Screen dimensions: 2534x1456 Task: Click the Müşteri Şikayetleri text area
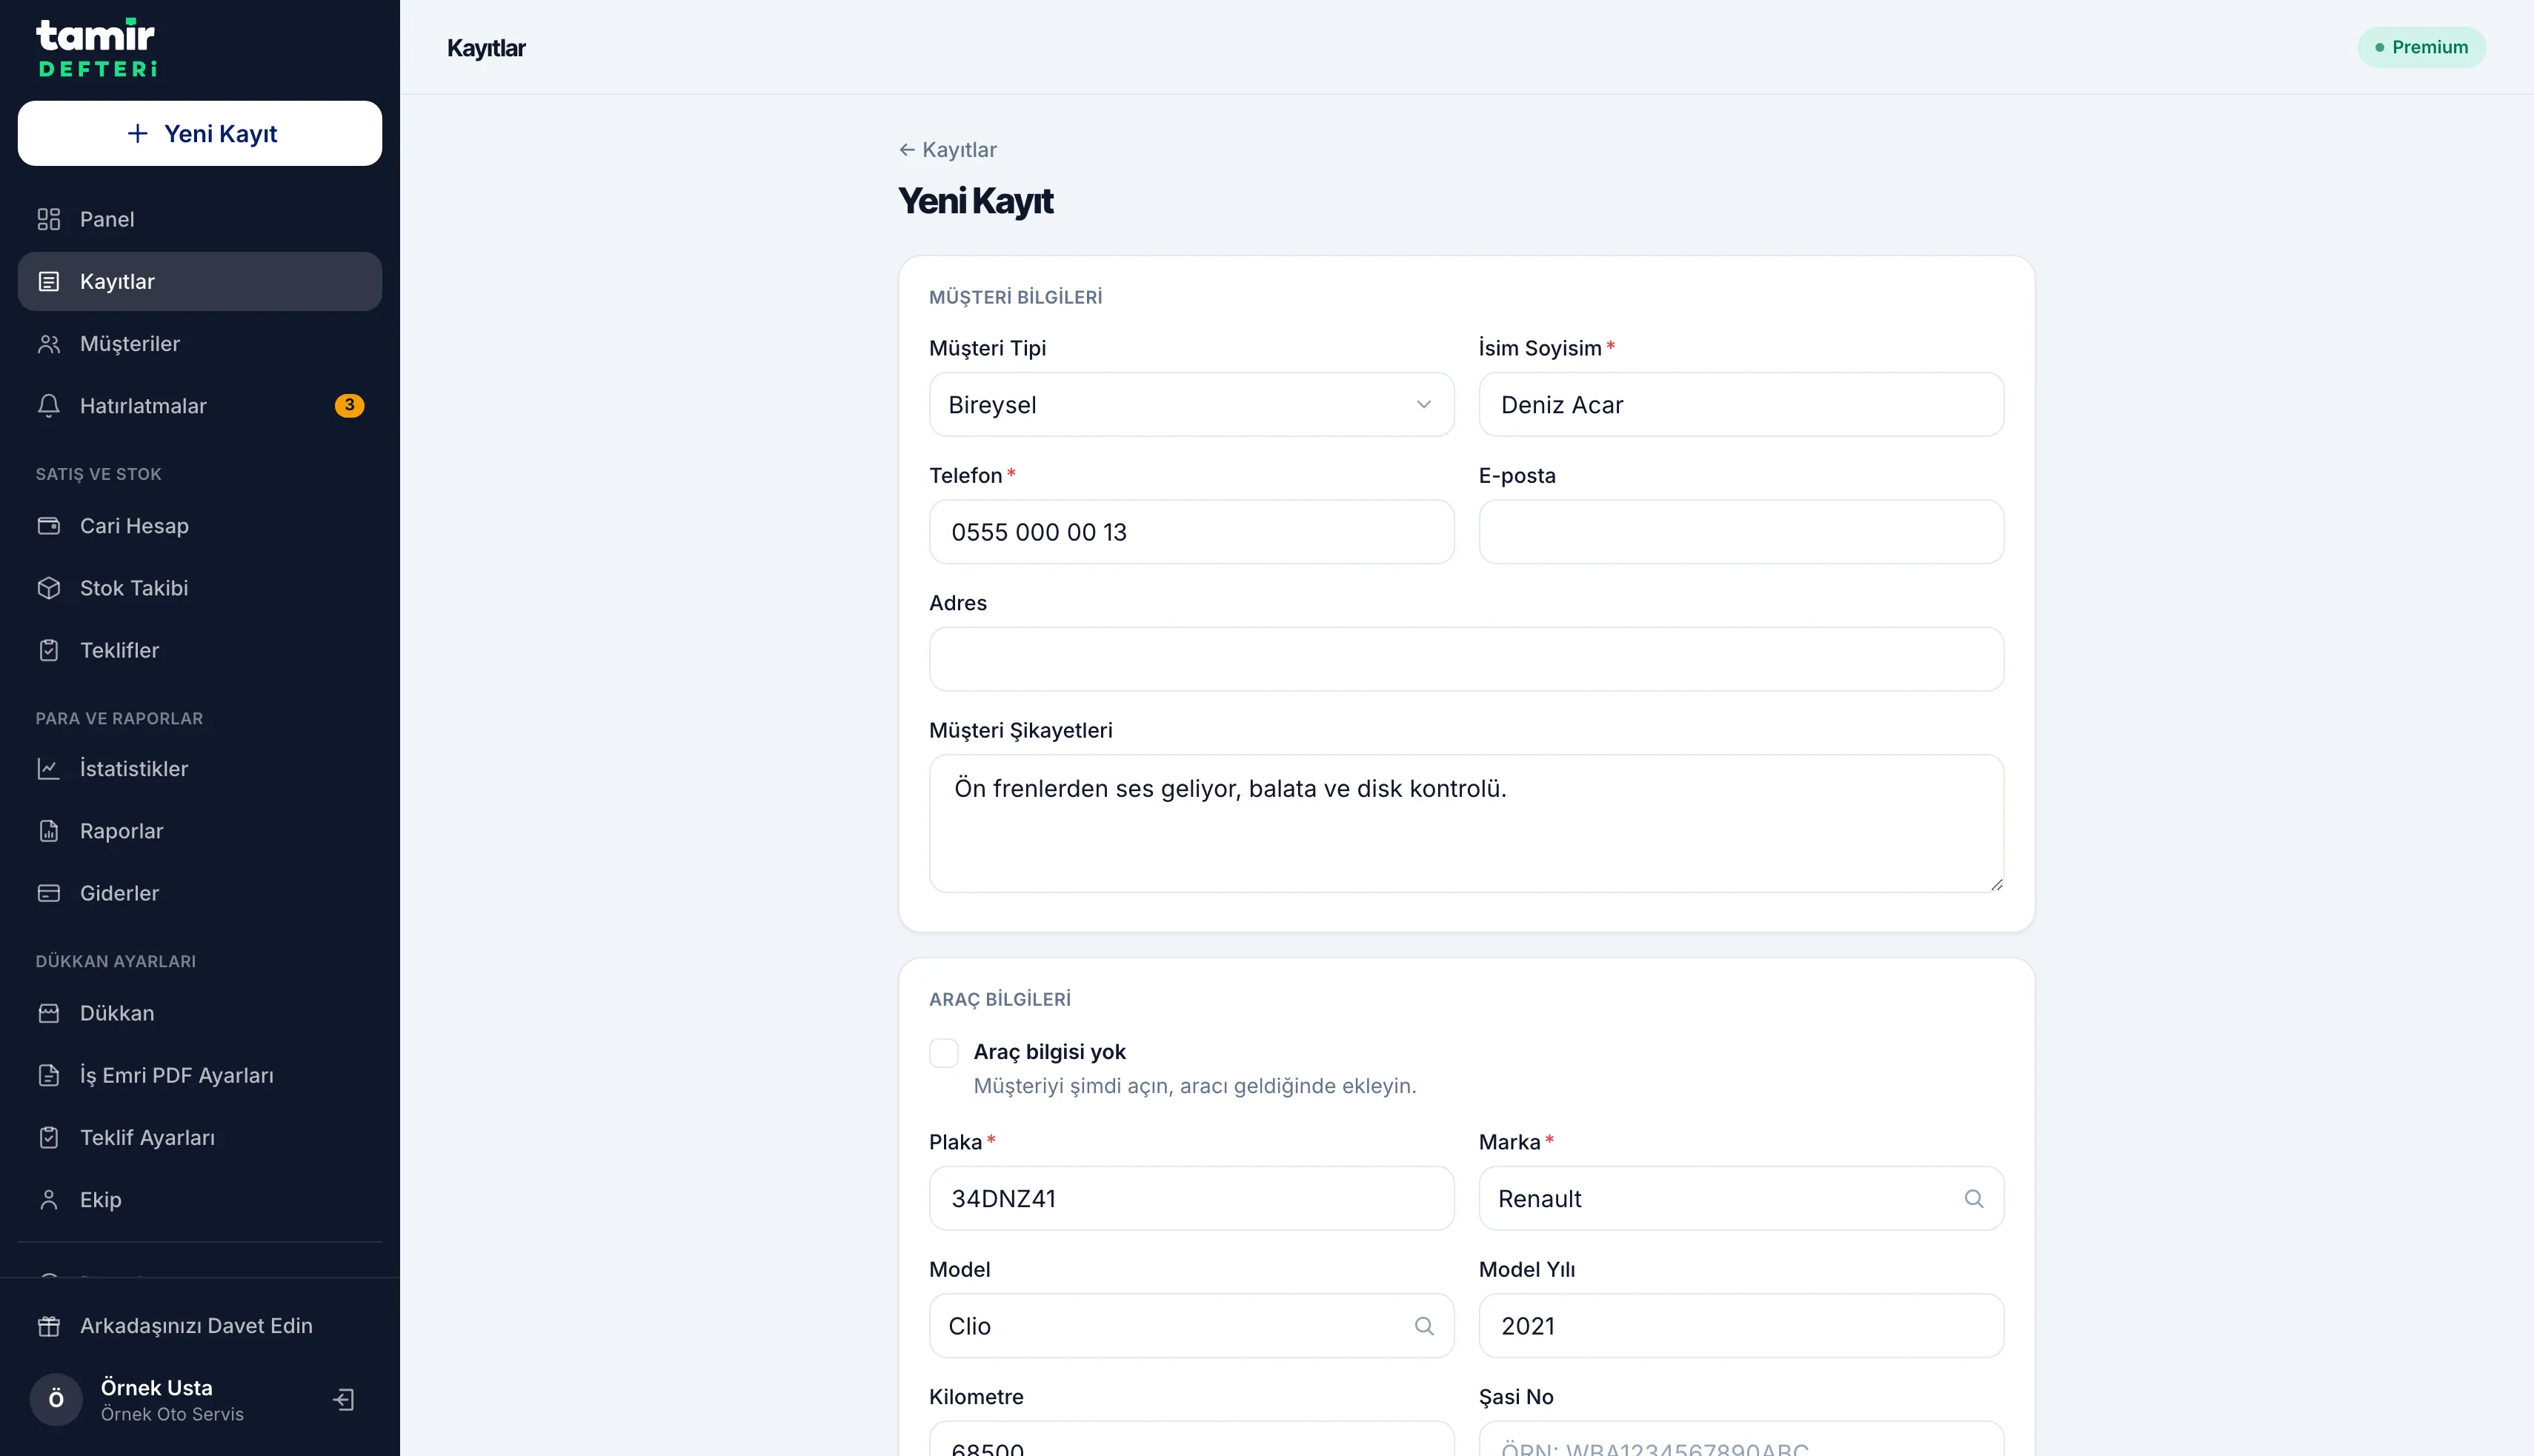pyautogui.click(x=1466, y=823)
